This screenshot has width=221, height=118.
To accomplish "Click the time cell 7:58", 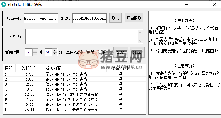I will tap(30, 100).
